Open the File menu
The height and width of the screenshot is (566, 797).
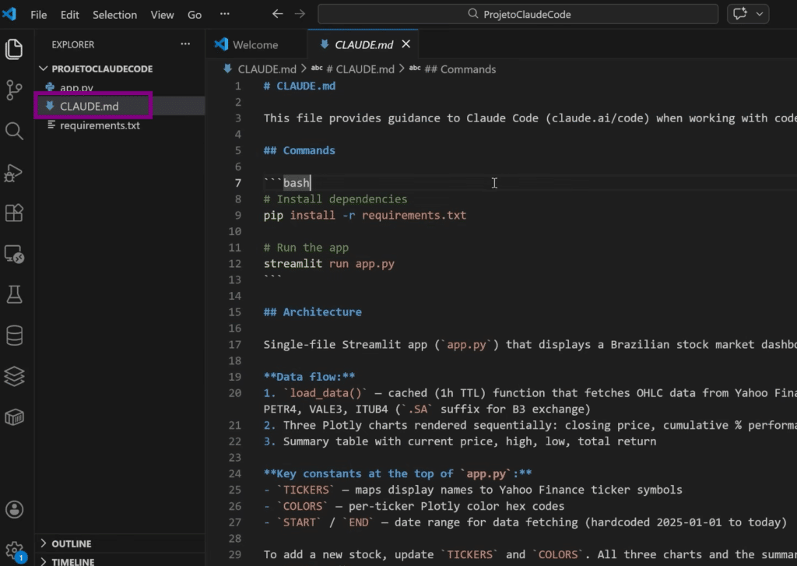tap(39, 15)
